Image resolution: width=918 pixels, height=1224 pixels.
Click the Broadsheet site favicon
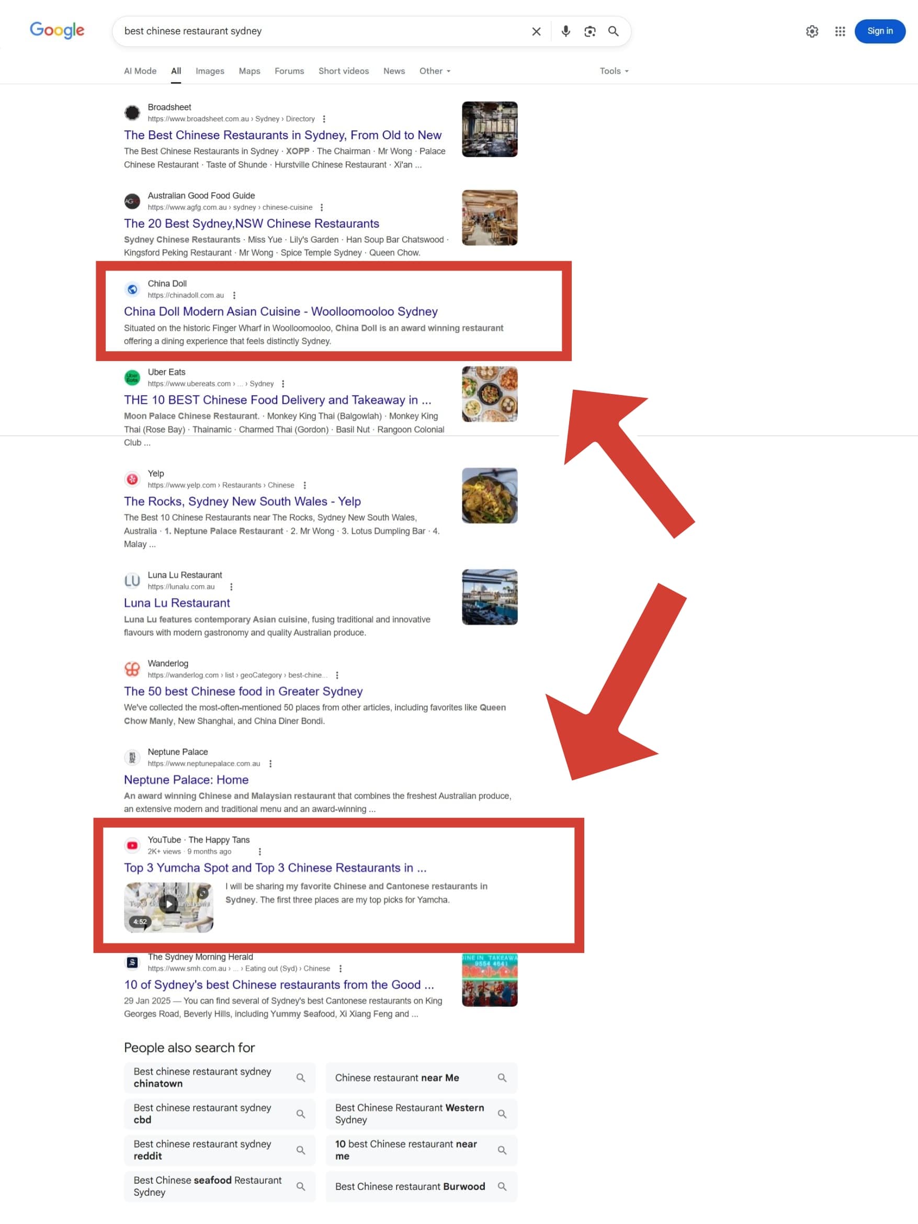click(132, 113)
